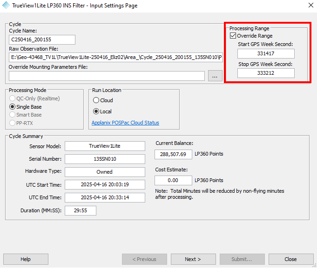The width and height of the screenshot is (317, 268).
Task: Edit the Start GPS Week Second field
Action: click(266, 53)
